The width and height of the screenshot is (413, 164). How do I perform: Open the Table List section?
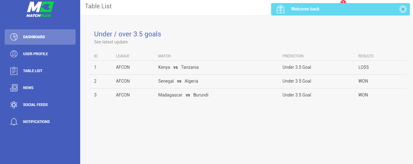click(x=40, y=71)
